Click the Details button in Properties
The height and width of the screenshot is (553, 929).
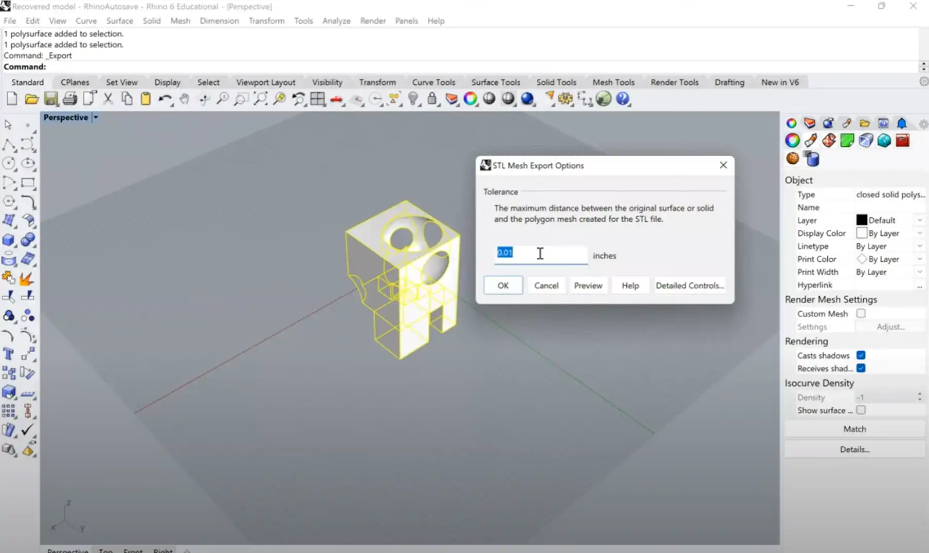click(854, 449)
